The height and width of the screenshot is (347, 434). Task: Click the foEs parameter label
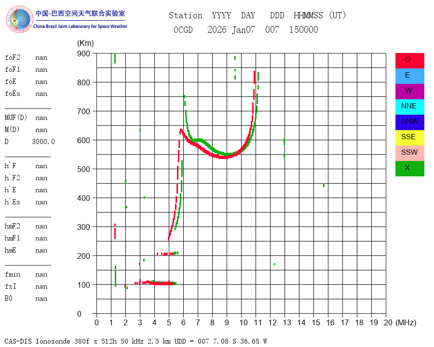13,93
